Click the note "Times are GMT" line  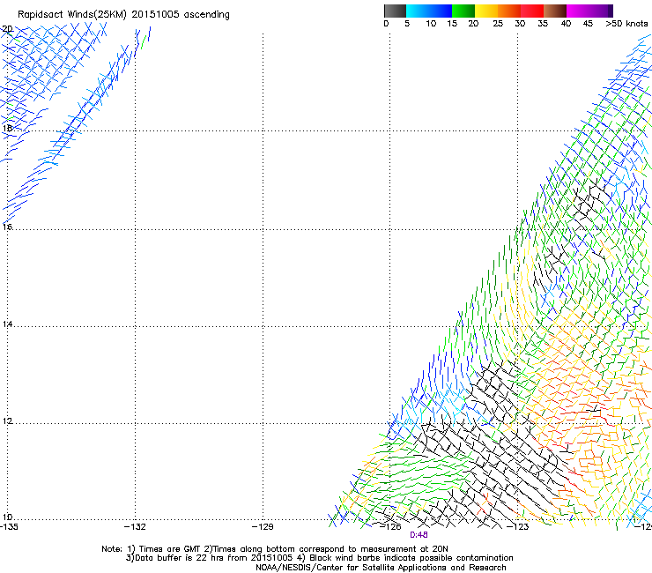point(275,549)
